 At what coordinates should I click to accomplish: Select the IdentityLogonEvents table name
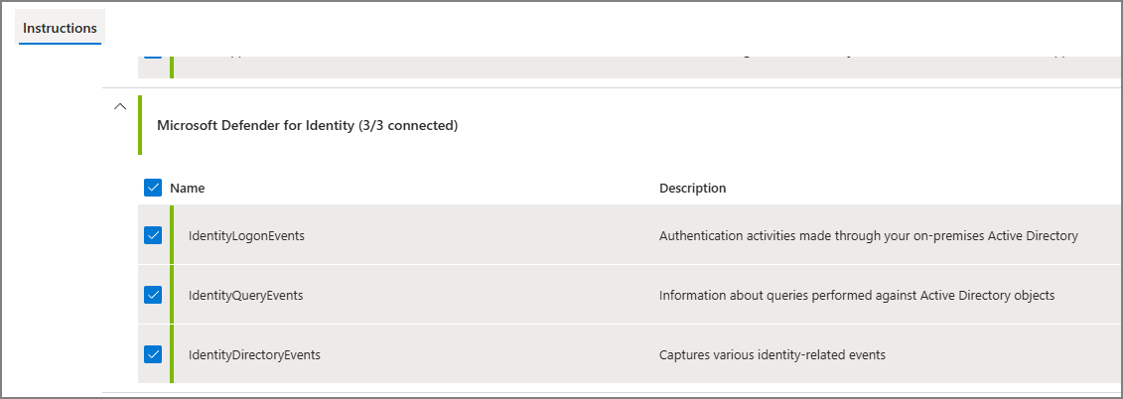pos(246,235)
